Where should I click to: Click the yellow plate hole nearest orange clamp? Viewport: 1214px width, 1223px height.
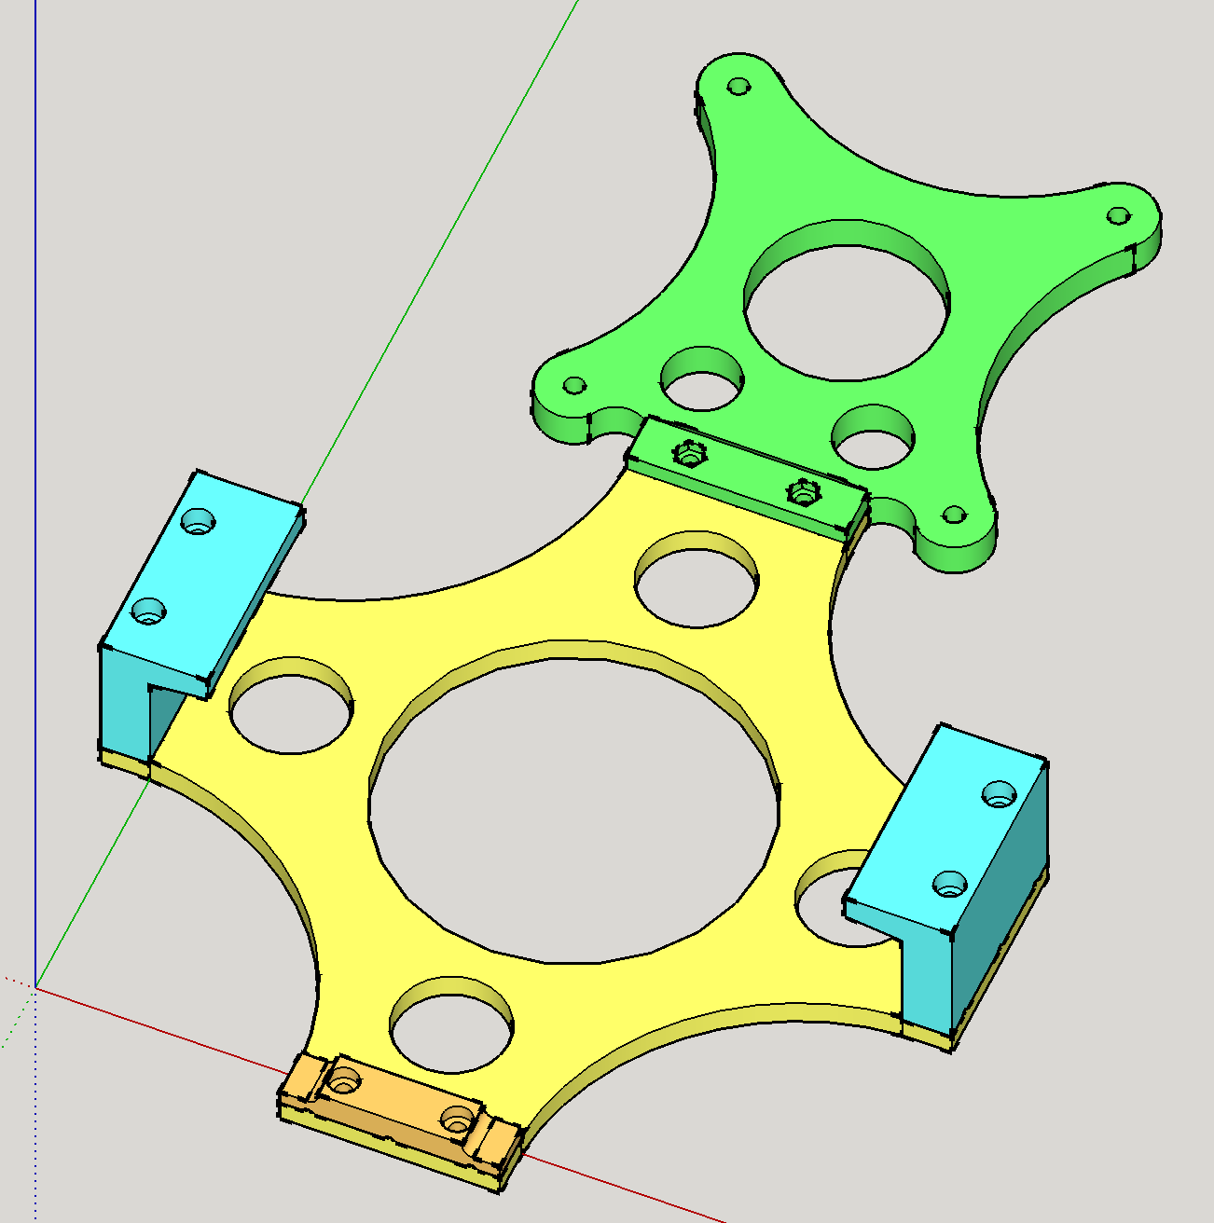click(x=452, y=1025)
